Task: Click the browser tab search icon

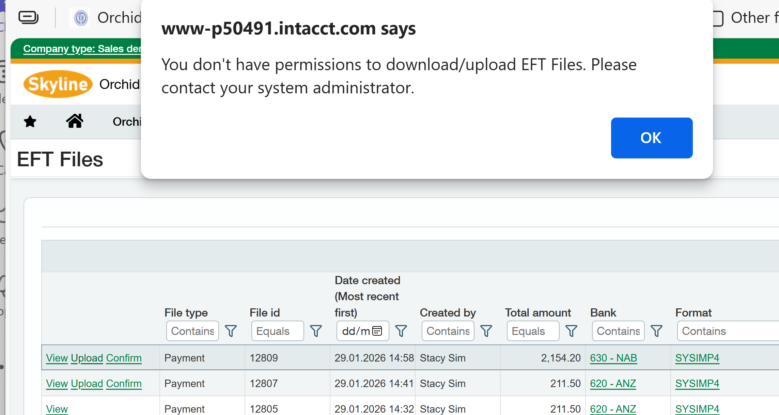Action: click(x=28, y=17)
